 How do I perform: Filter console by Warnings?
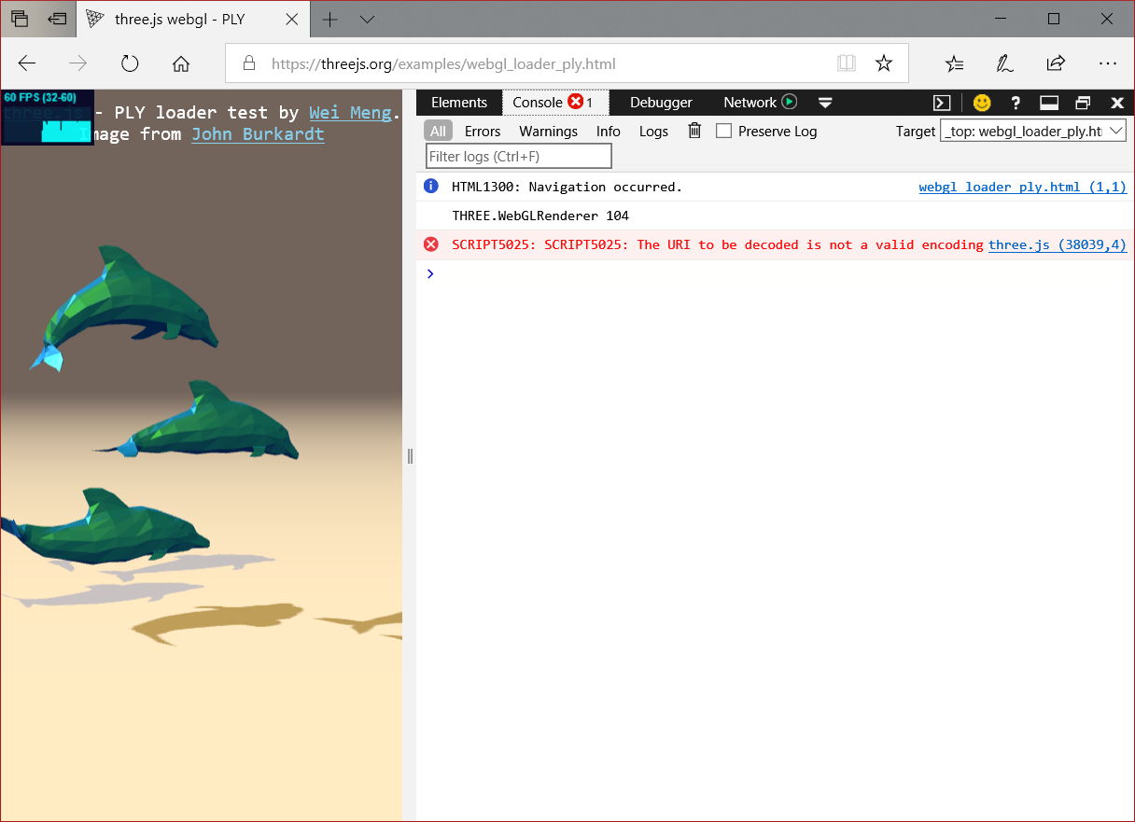pos(548,131)
